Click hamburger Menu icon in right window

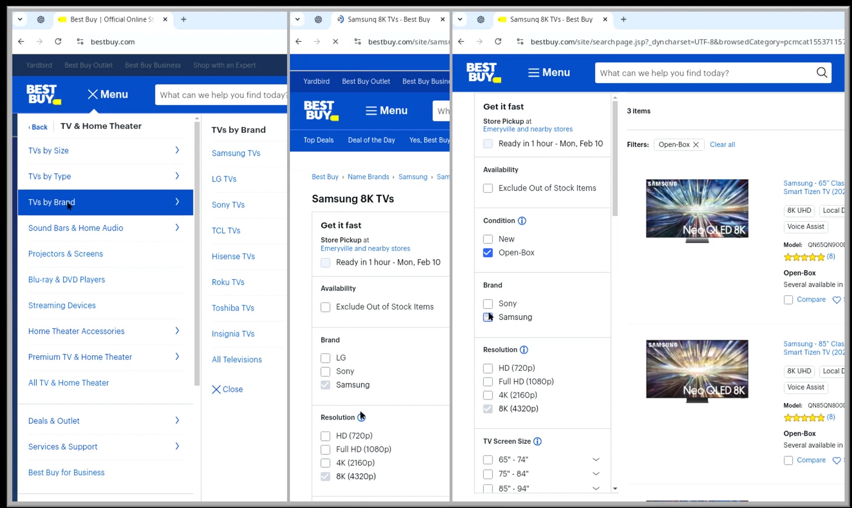click(x=533, y=73)
